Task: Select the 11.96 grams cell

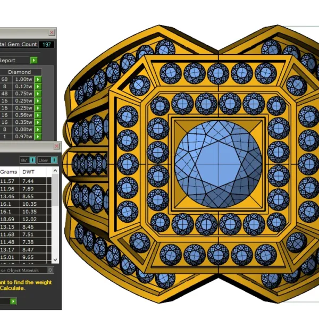Action: (x=10, y=189)
